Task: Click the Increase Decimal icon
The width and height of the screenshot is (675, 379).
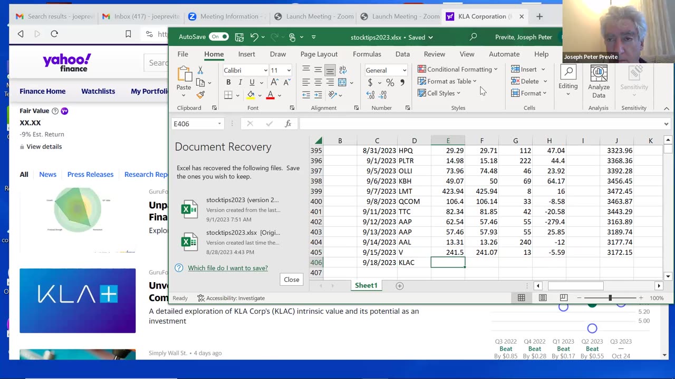Action: point(370,95)
